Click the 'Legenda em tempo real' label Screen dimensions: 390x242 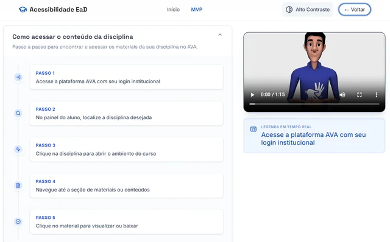click(286, 127)
